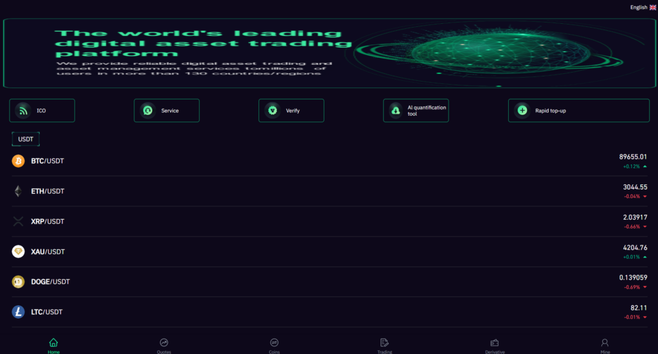658x354 pixels.
Task: Open the DOGE/USDT pair
Action: (x=329, y=282)
